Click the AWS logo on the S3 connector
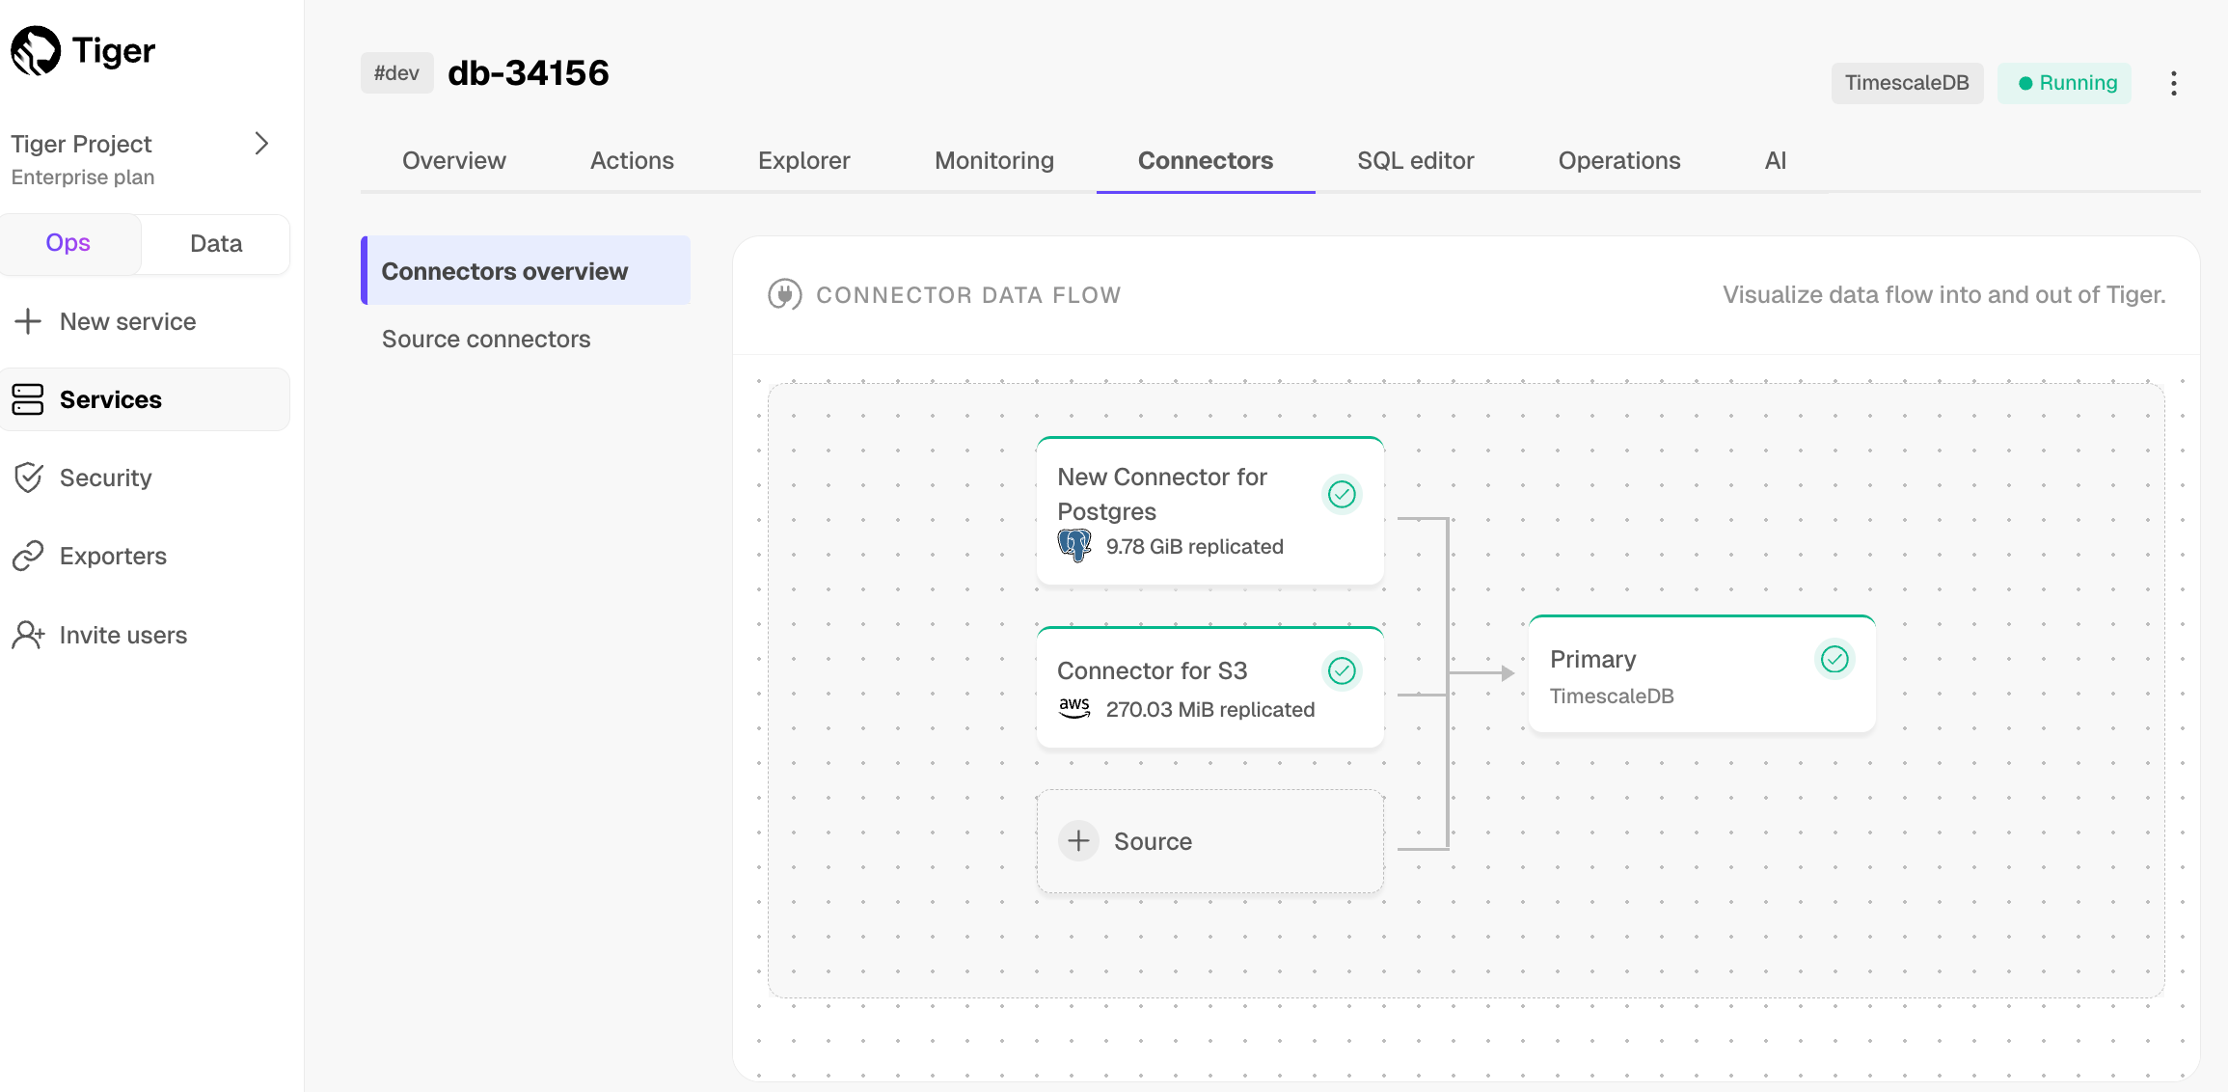The width and height of the screenshot is (2228, 1092). (x=1074, y=708)
